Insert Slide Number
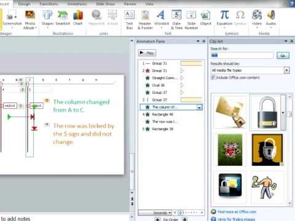Image resolution: width=295 pixels, height=221 pixels. pos(191,20)
